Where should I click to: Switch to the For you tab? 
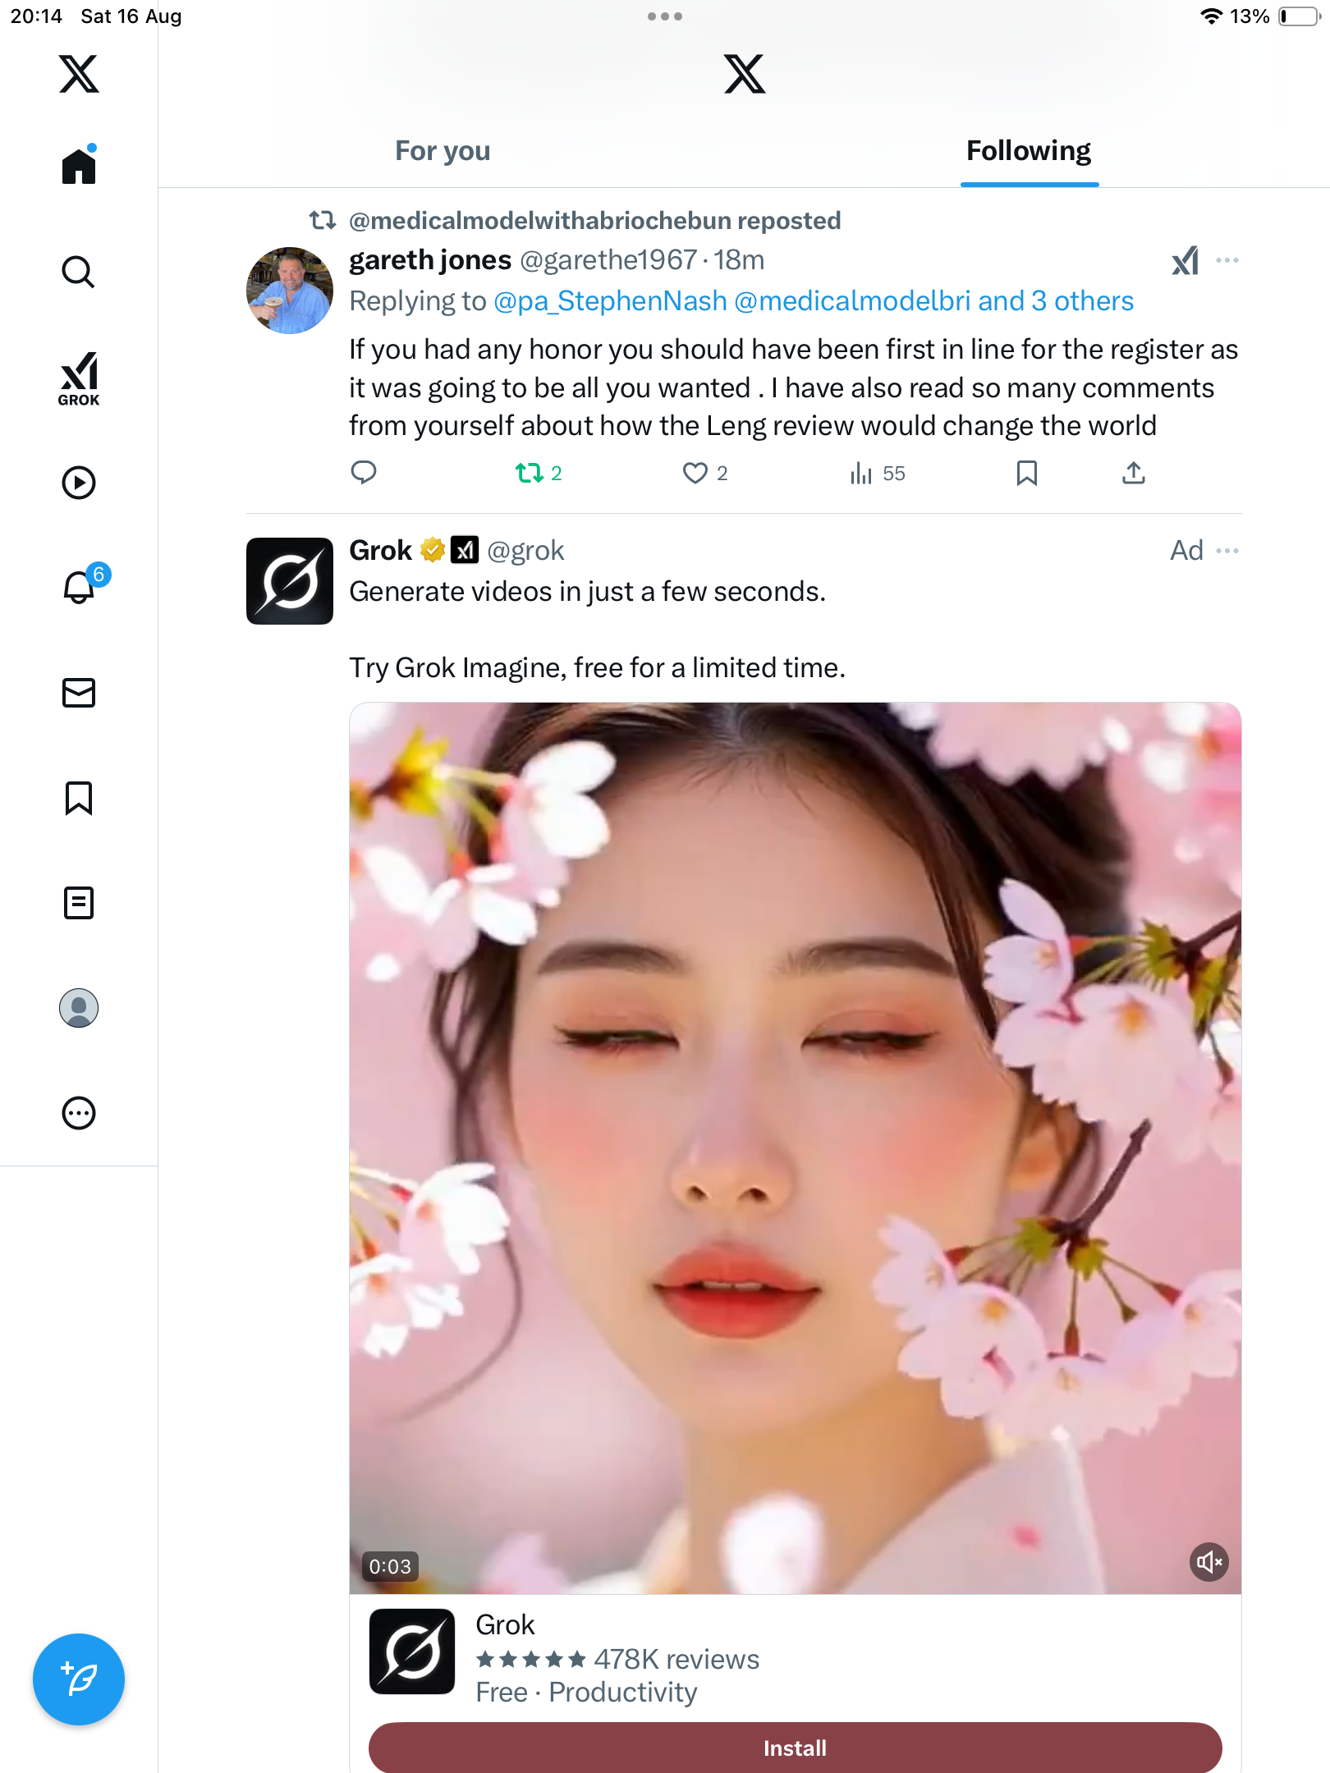(x=443, y=151)
